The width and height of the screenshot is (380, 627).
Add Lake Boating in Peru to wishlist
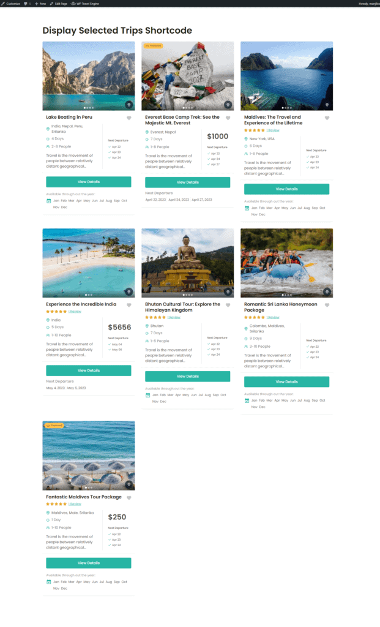[129, 118]
